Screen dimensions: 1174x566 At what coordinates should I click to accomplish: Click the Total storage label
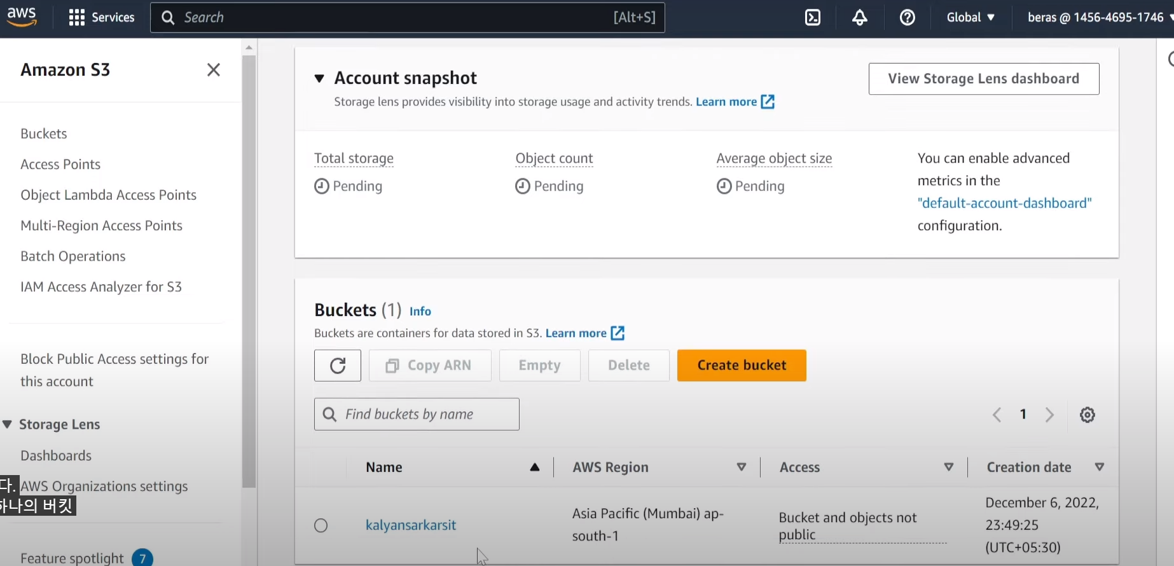point(354,158)
